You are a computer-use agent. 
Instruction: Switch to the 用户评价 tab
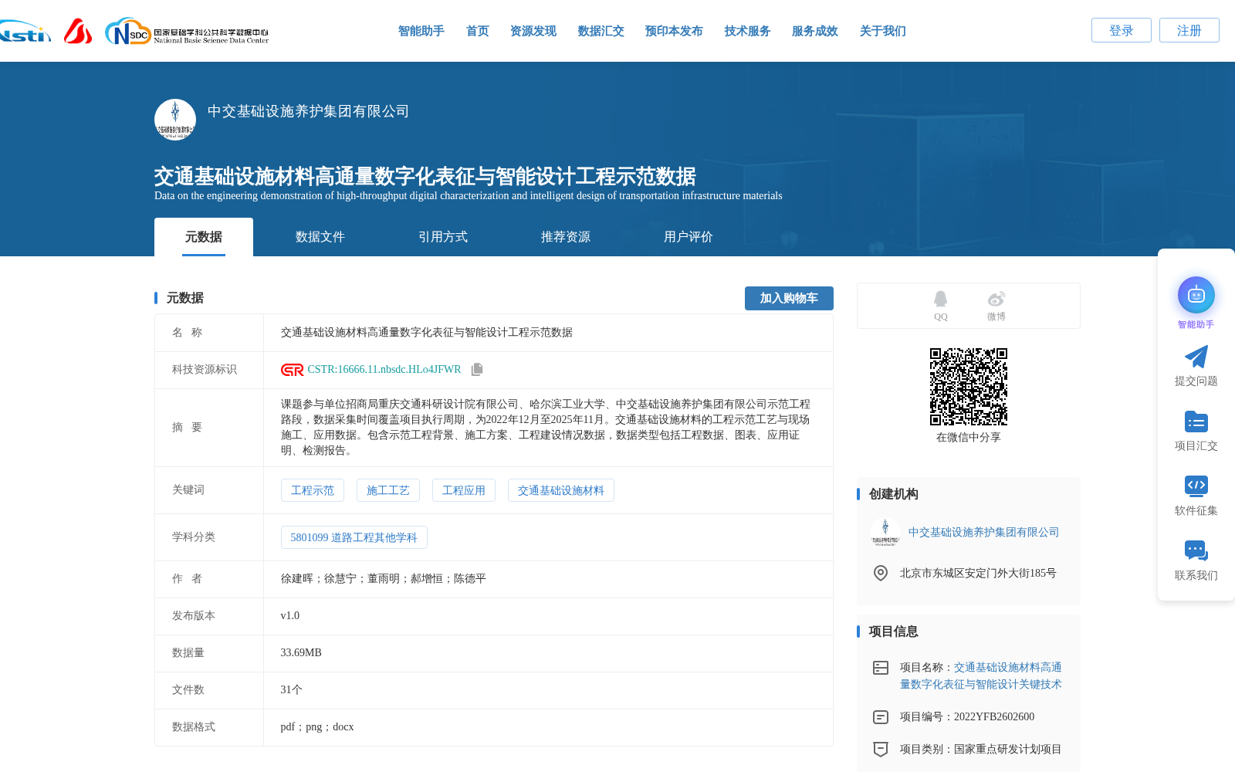pos(689,237)
